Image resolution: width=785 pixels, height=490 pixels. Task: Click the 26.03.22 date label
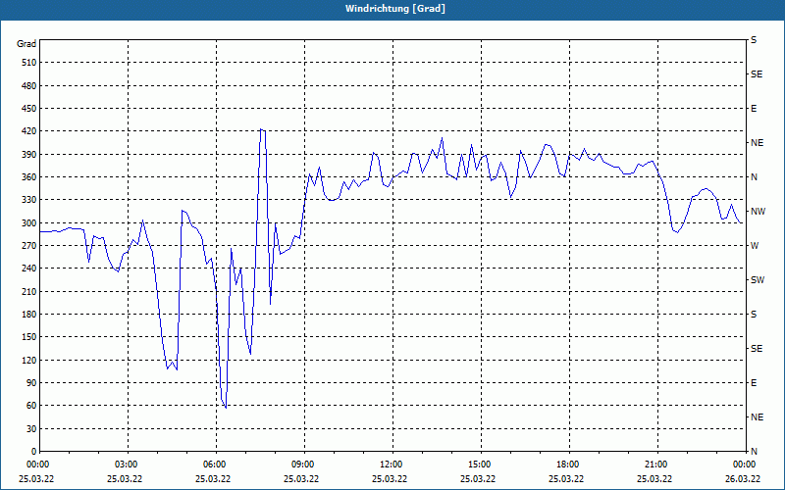tap(743, 479)
